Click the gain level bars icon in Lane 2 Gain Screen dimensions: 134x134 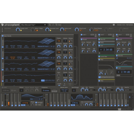[99, 53]
